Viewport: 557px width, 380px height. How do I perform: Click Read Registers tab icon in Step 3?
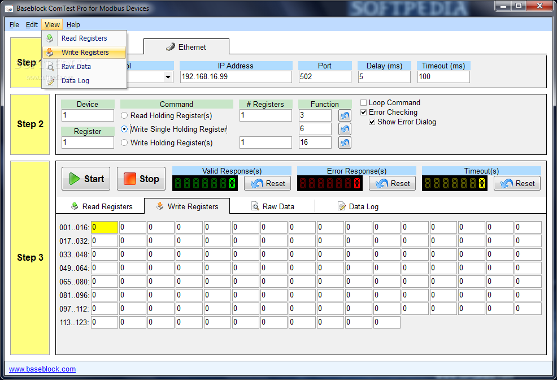click(75, 206)
